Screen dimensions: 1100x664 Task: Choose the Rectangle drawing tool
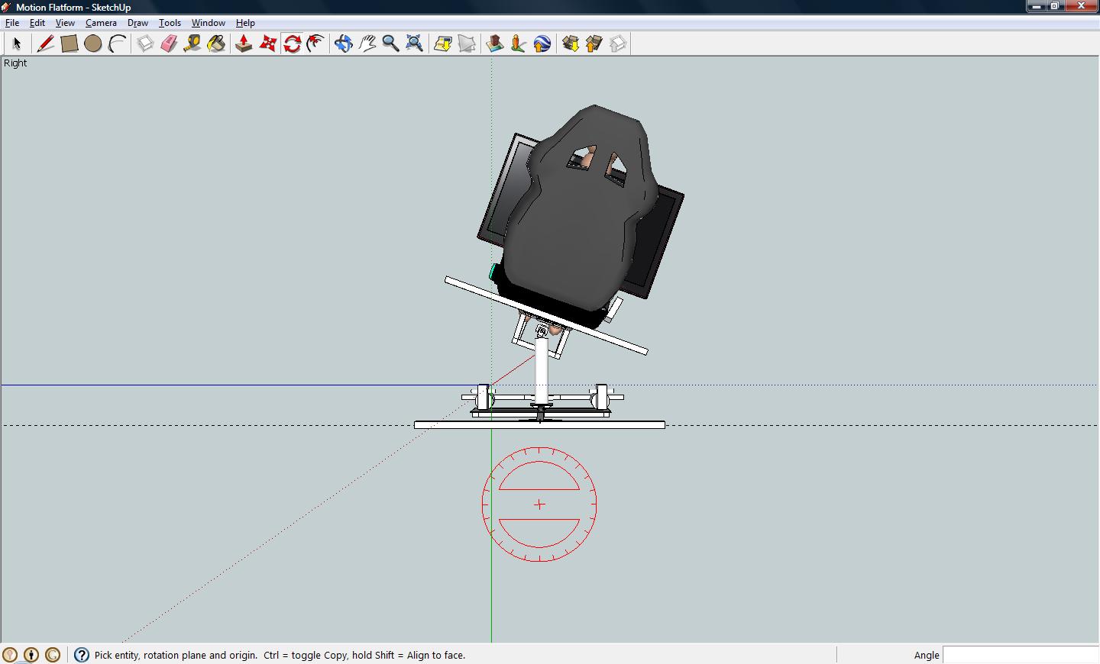click(69, 44)
